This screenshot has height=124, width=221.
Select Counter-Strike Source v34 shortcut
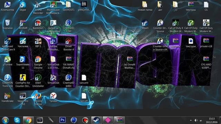(x=160, y=44)
